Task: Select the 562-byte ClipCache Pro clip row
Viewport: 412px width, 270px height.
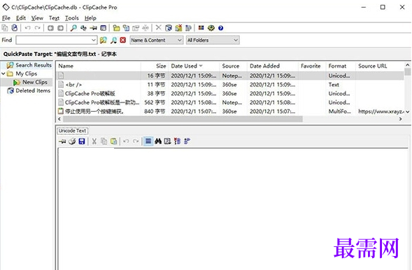Action: coord(230,103)
